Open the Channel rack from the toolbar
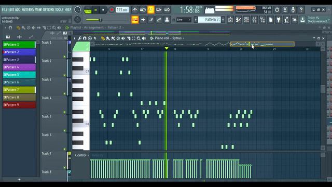Image resolution: width=332 pixels, height=187 pixels. (246, 20)
